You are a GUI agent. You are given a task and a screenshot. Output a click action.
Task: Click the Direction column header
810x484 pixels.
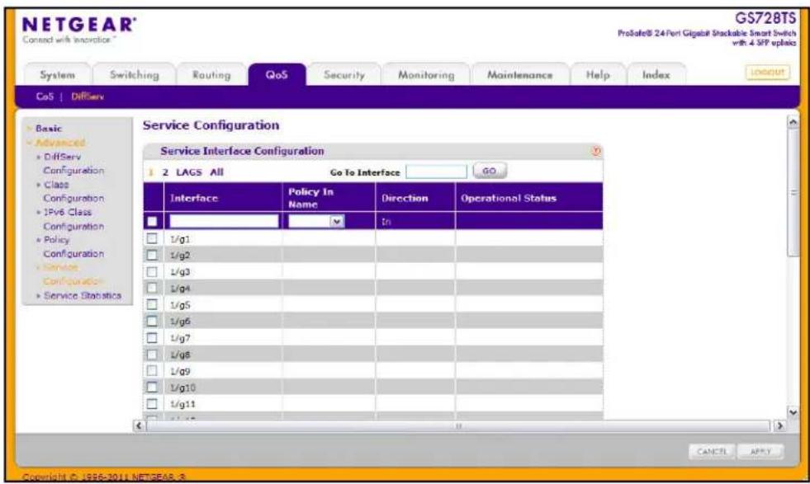point(415,198)
